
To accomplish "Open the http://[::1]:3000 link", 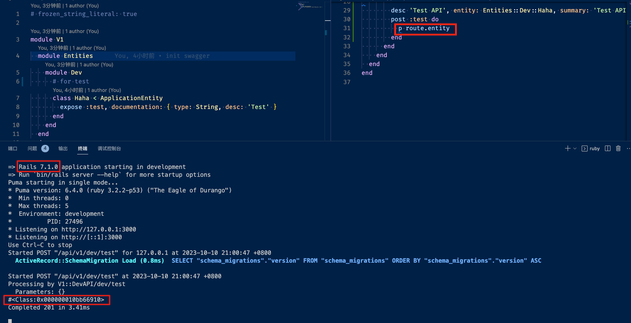I will 94,237.
